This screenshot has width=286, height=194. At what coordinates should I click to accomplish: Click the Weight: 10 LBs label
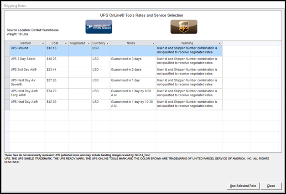click(17, 34)
